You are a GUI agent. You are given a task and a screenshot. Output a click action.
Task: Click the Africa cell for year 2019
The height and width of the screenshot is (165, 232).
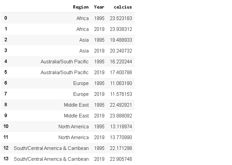(82, 29)
